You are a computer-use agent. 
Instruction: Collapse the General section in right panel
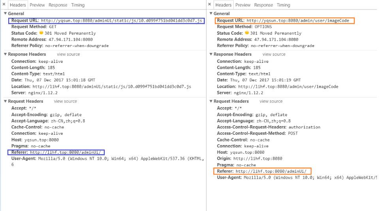tap(211, 13)
